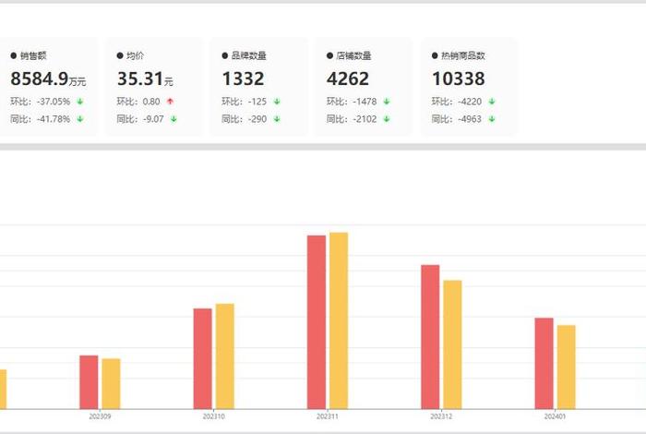646x434 pixels.
Task: Click the 同比 -41.78% text
Action: click(x=41, y=119)
